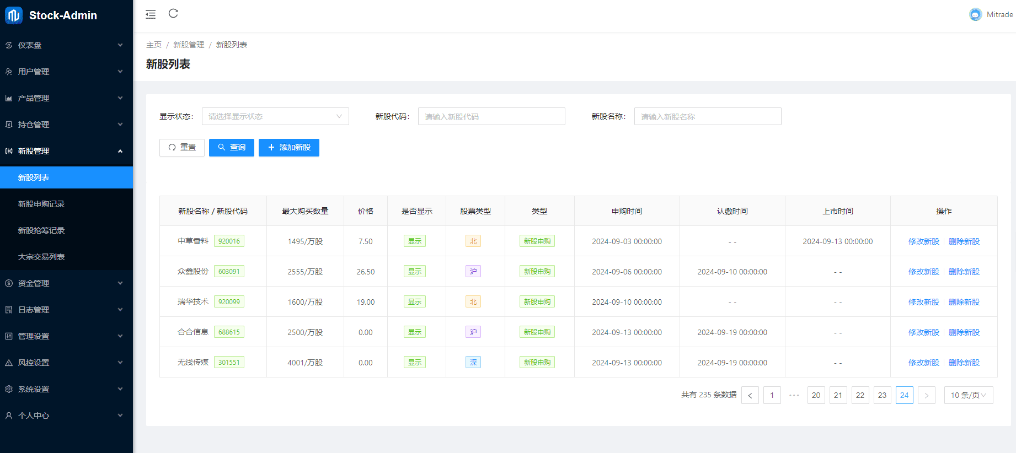1016x453 pixels.
Task: Click 修改新股 for 众鑫股份
Action: click(x=924, y=272)
